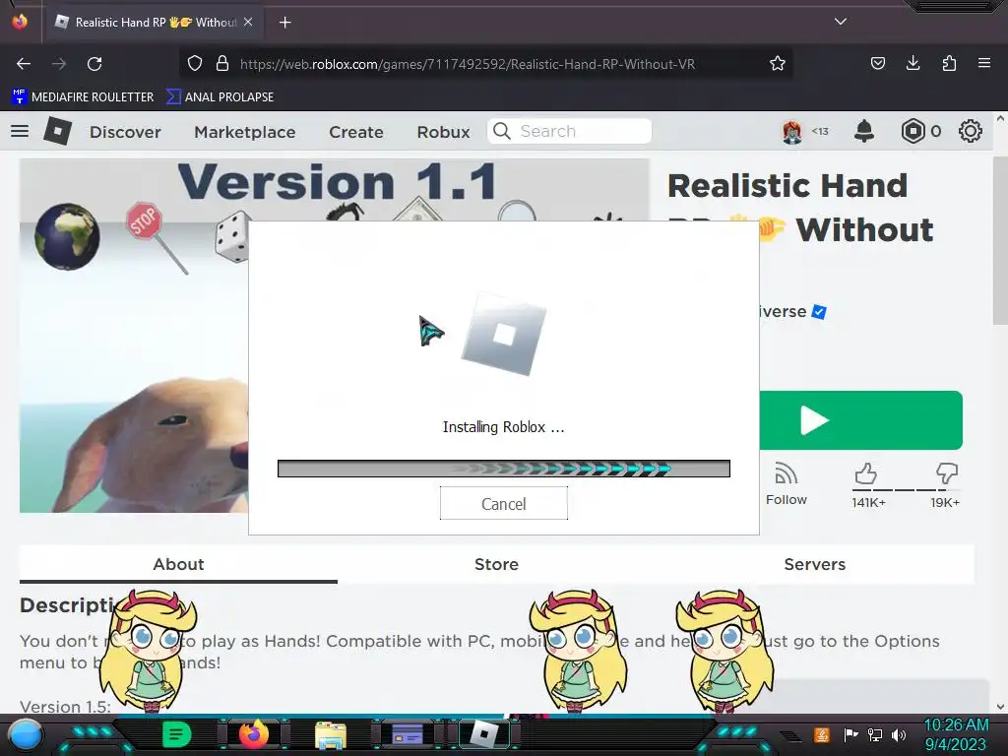The height and width of the screenshot is (756, 1008).
Task: Open File Explorer from the taskbar
Action: [x=331, y=734]
